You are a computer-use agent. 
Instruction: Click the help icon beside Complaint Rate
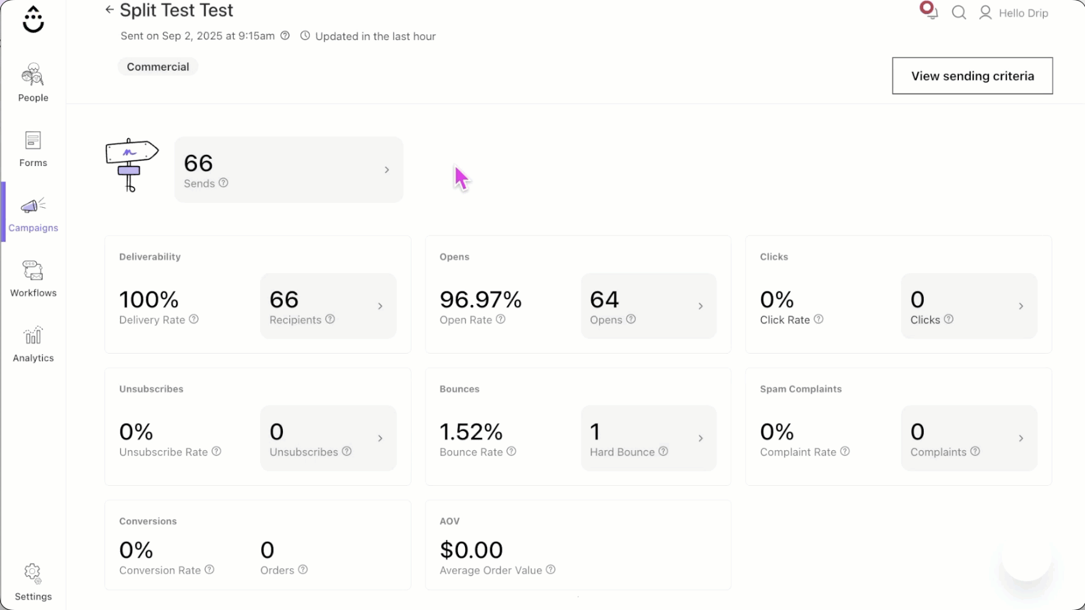tap(845, 451)
